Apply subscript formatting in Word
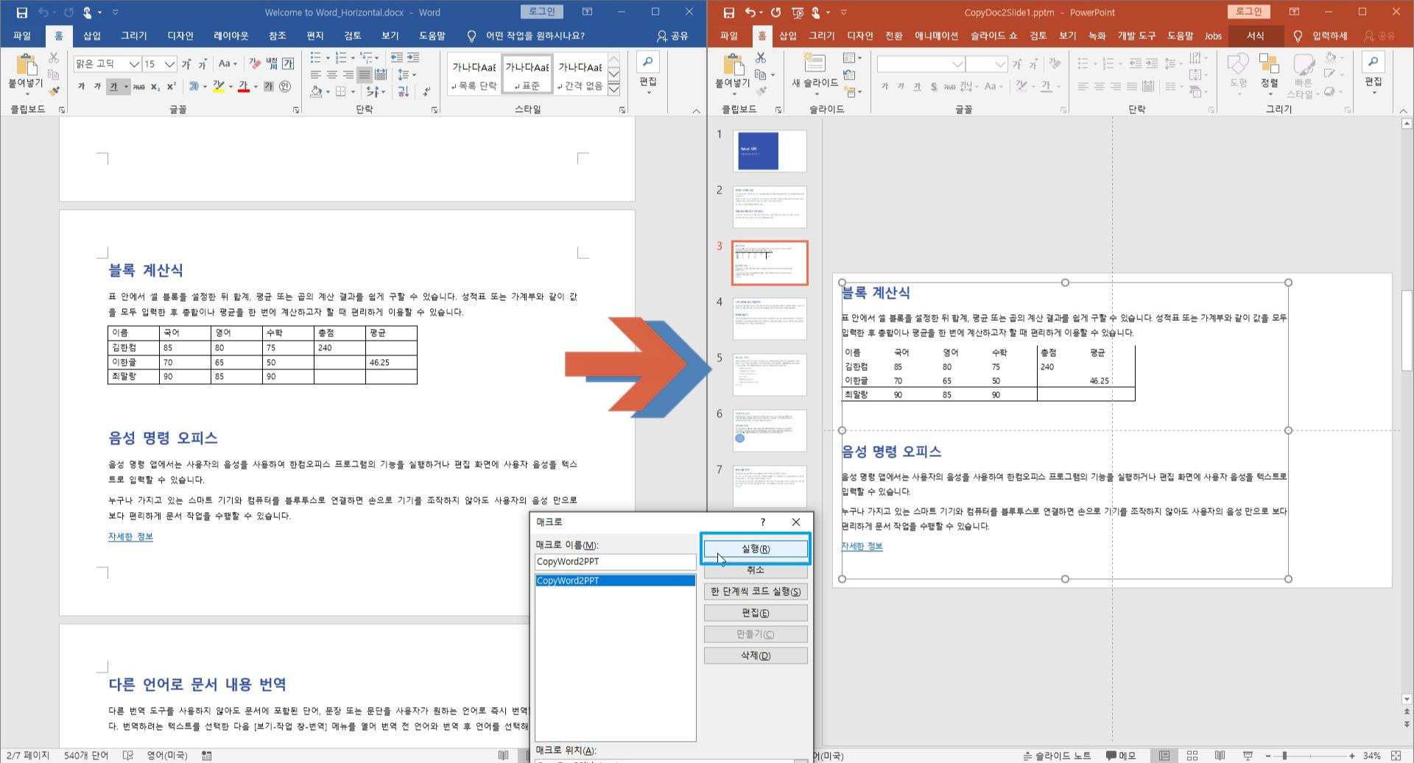The image size is (1414, 763). 155,87
